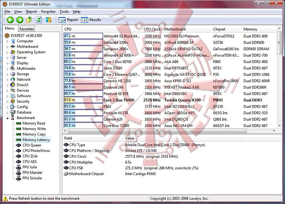The width and height of the screenshot is (285, 204).
Task: Click the FPU Julia icon
Action: [19, 167]
